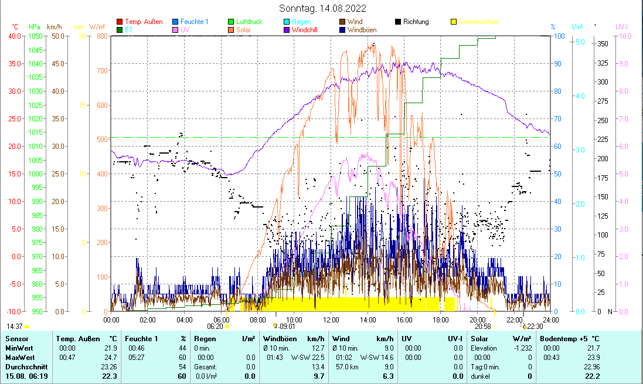643x384 pixels.
Task: Click the brown Wind legend square
Action: point(342,22)
